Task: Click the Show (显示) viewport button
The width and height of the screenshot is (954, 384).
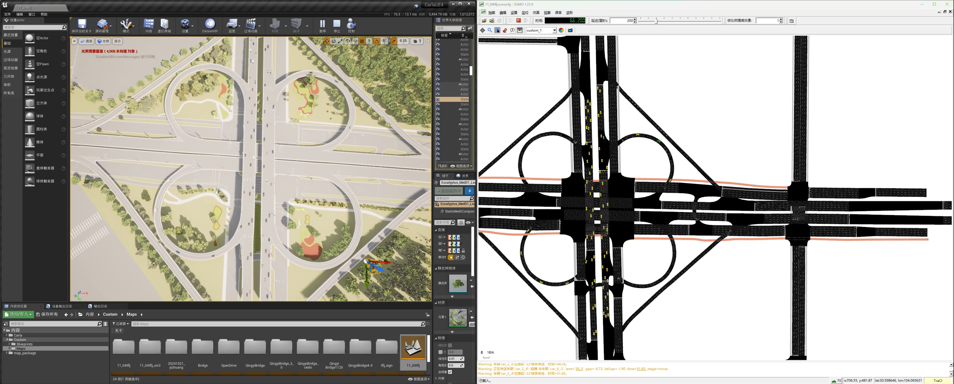Action: [x=117, y=42]
